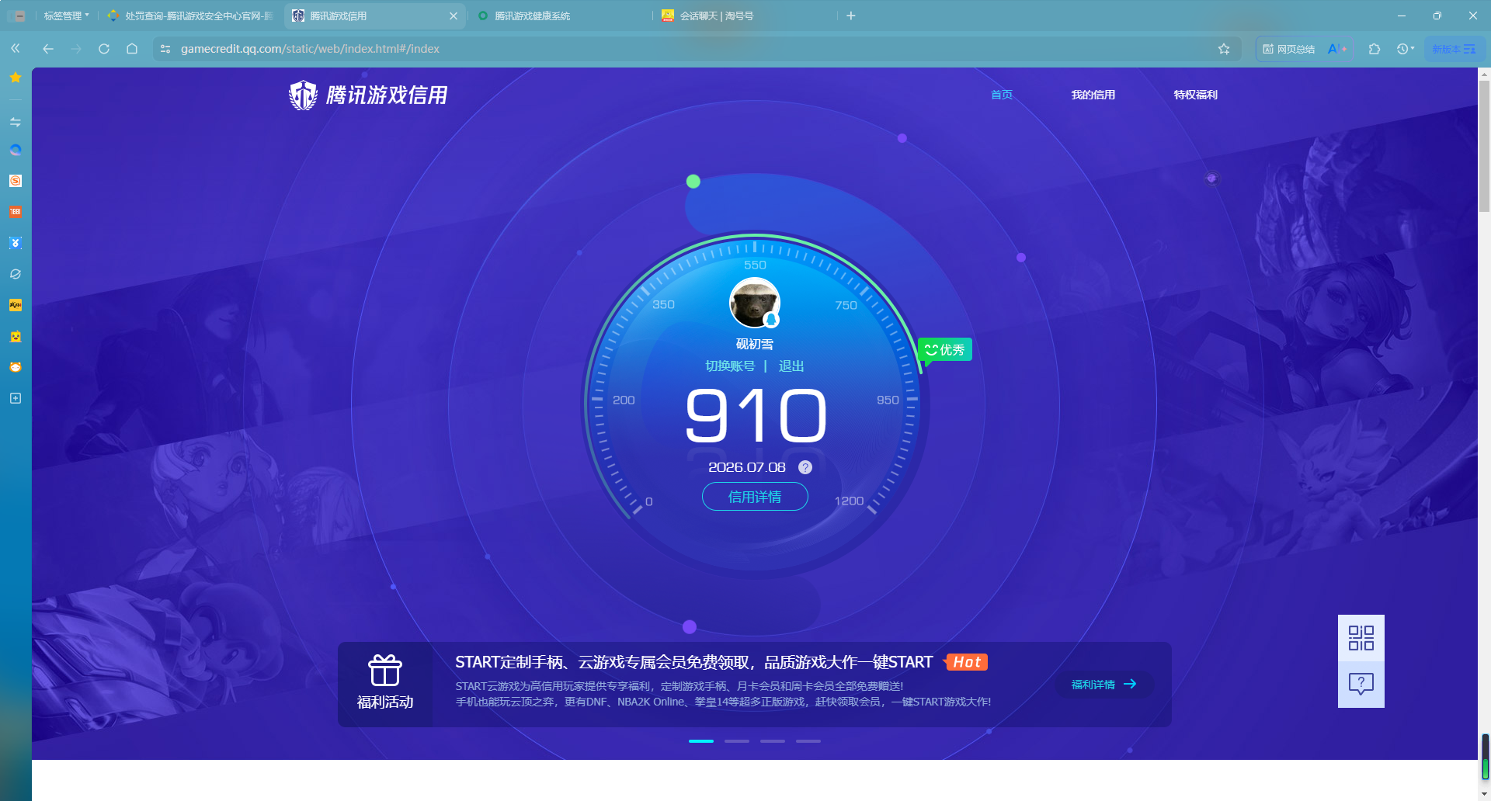The width and height of the screenshot is (1491, 801).
Task: Click the 福利活动 gift icon
Action: [x=385, y=671]
